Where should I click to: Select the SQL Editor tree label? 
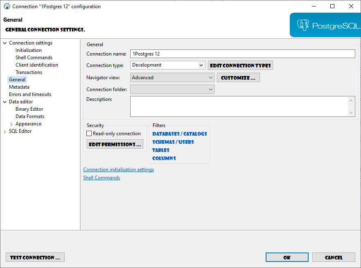click(x=20, y=131)
